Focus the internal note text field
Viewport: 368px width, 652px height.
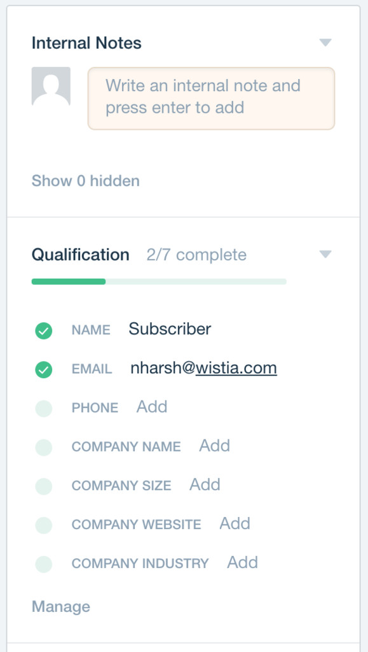[211, 98]
